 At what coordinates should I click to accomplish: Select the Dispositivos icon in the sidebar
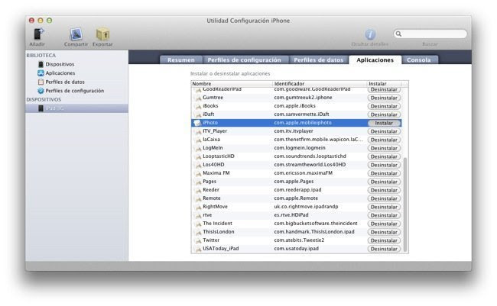(41, 64)
